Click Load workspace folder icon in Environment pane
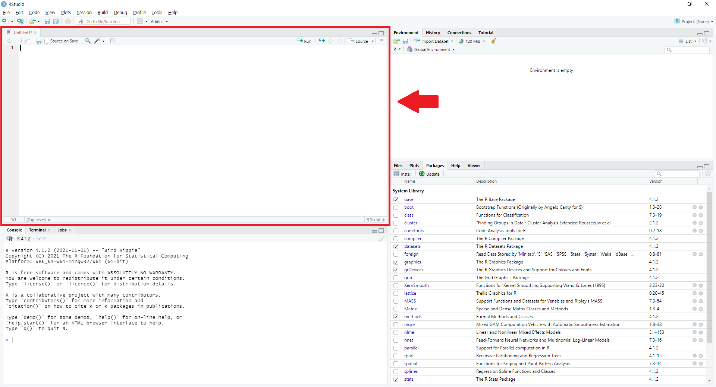 point(396,41)
